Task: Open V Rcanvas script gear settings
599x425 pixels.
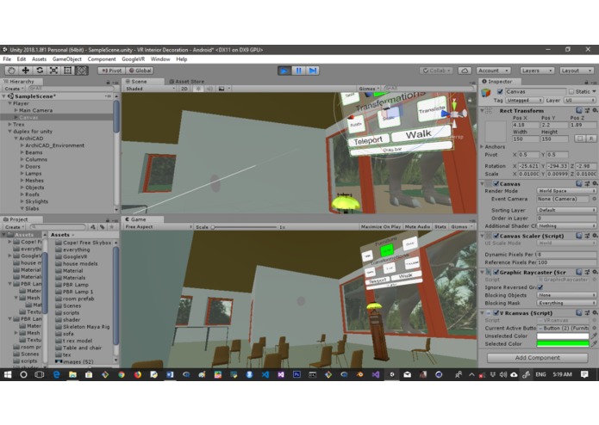Action: (595, 312)
